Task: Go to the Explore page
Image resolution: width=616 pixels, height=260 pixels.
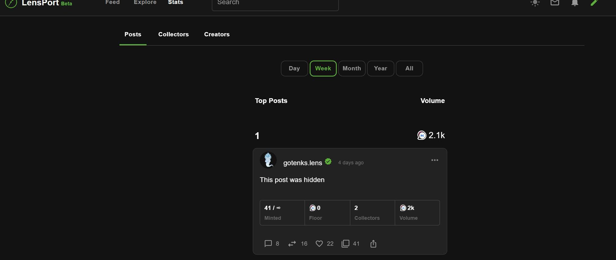Action: click(x=145, y=3)
